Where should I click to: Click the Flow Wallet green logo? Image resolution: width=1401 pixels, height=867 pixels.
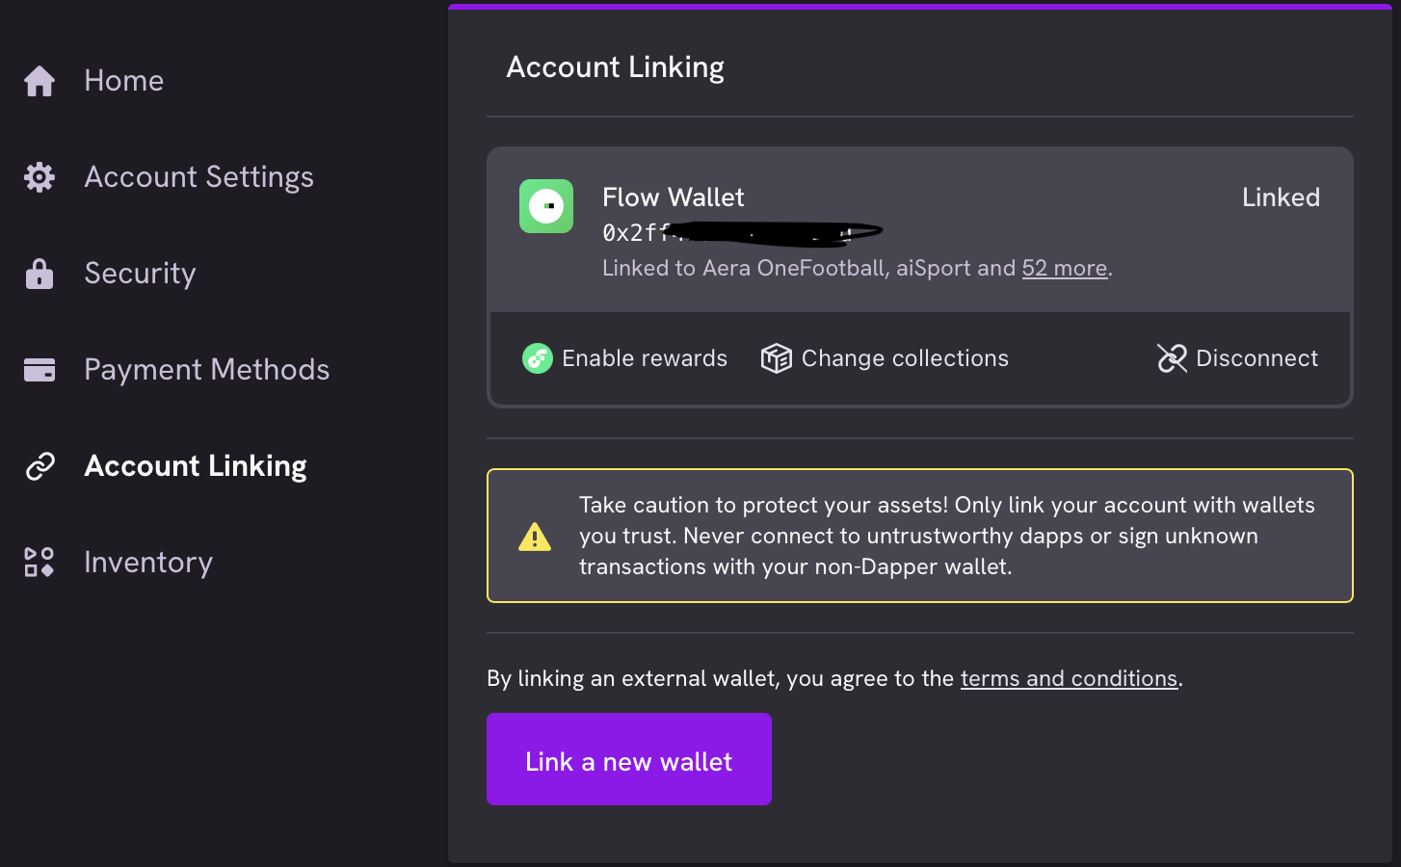(x=545, y=205)
